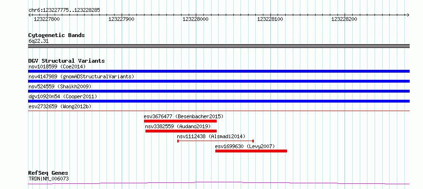Click the ruler's left end arrow
Viewport: 423px width, 189px height.
(x=29, y=15)
